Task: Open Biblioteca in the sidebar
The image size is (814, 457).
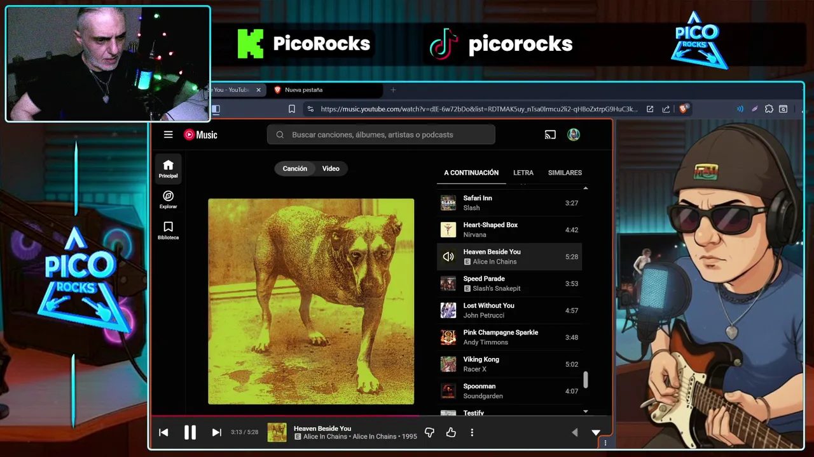Action: pyautogui.click(x=168, y=230)
